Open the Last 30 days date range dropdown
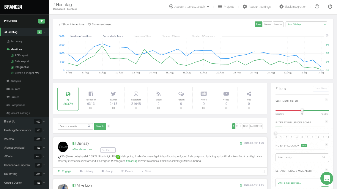Viewport: 337px width, 189px height. (x=306, y=24)
